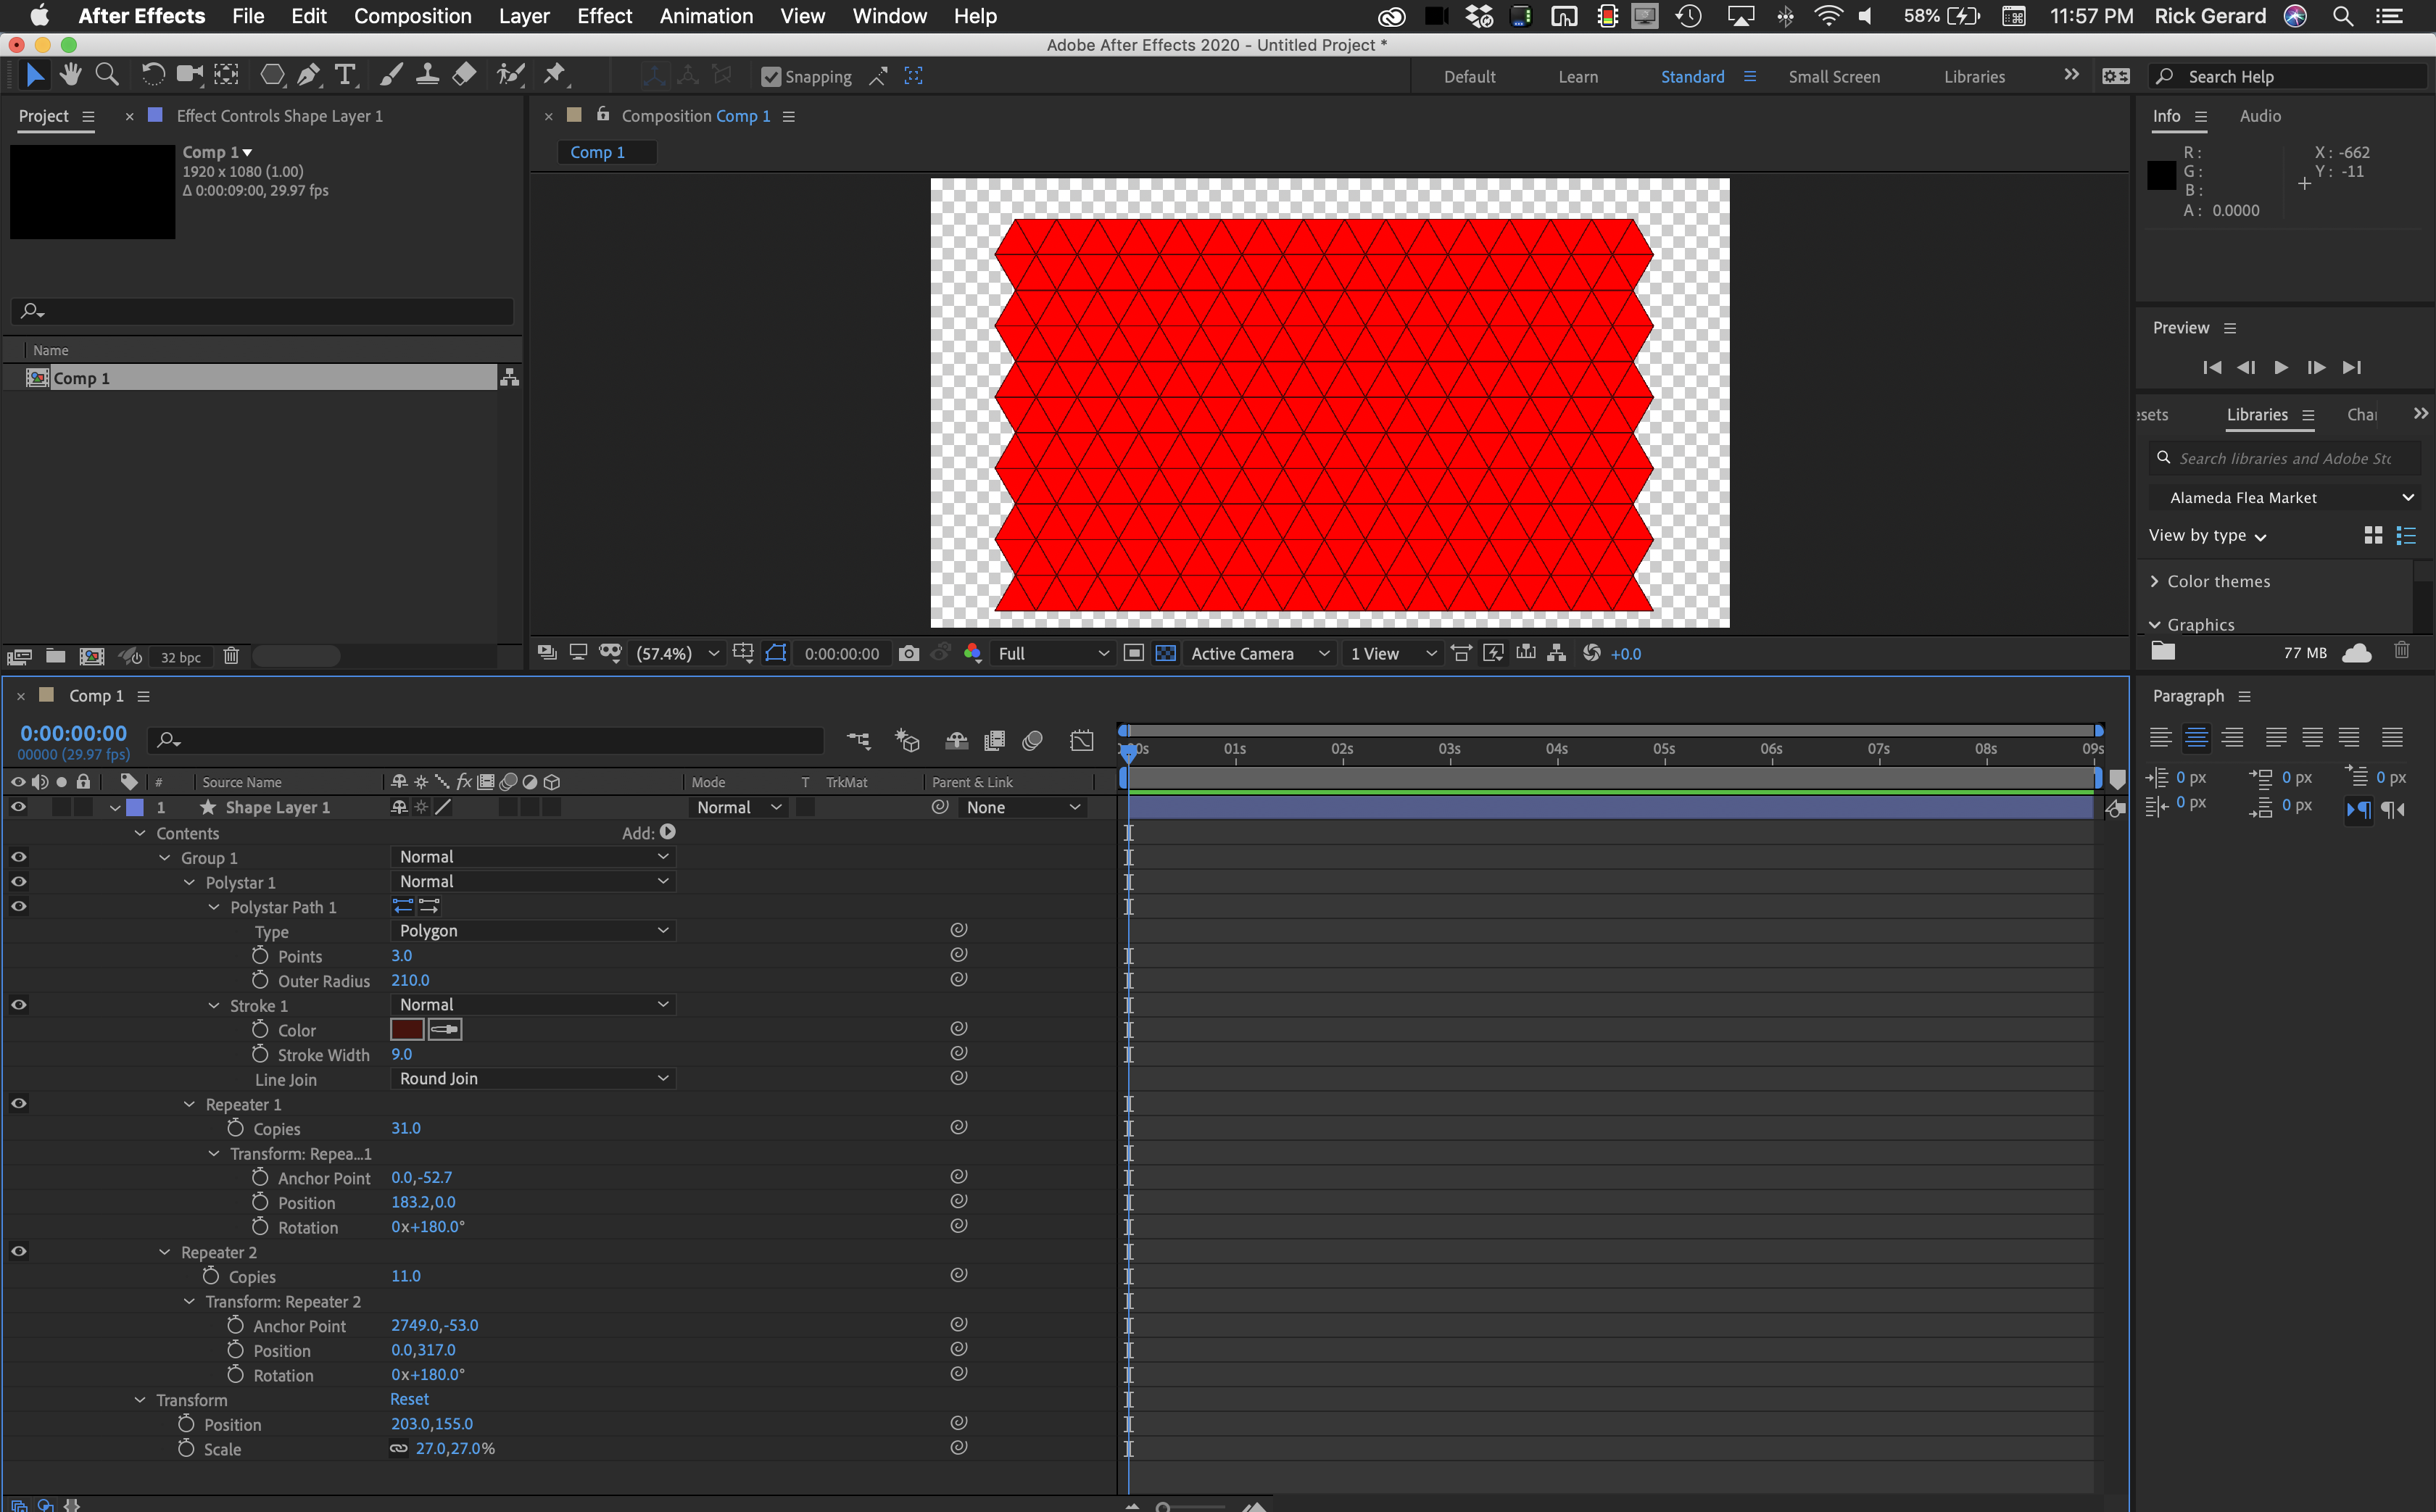The width and height of the screenshot is (2436, 1512).
Task: Select the Type tool
Action: coord(345,74)
